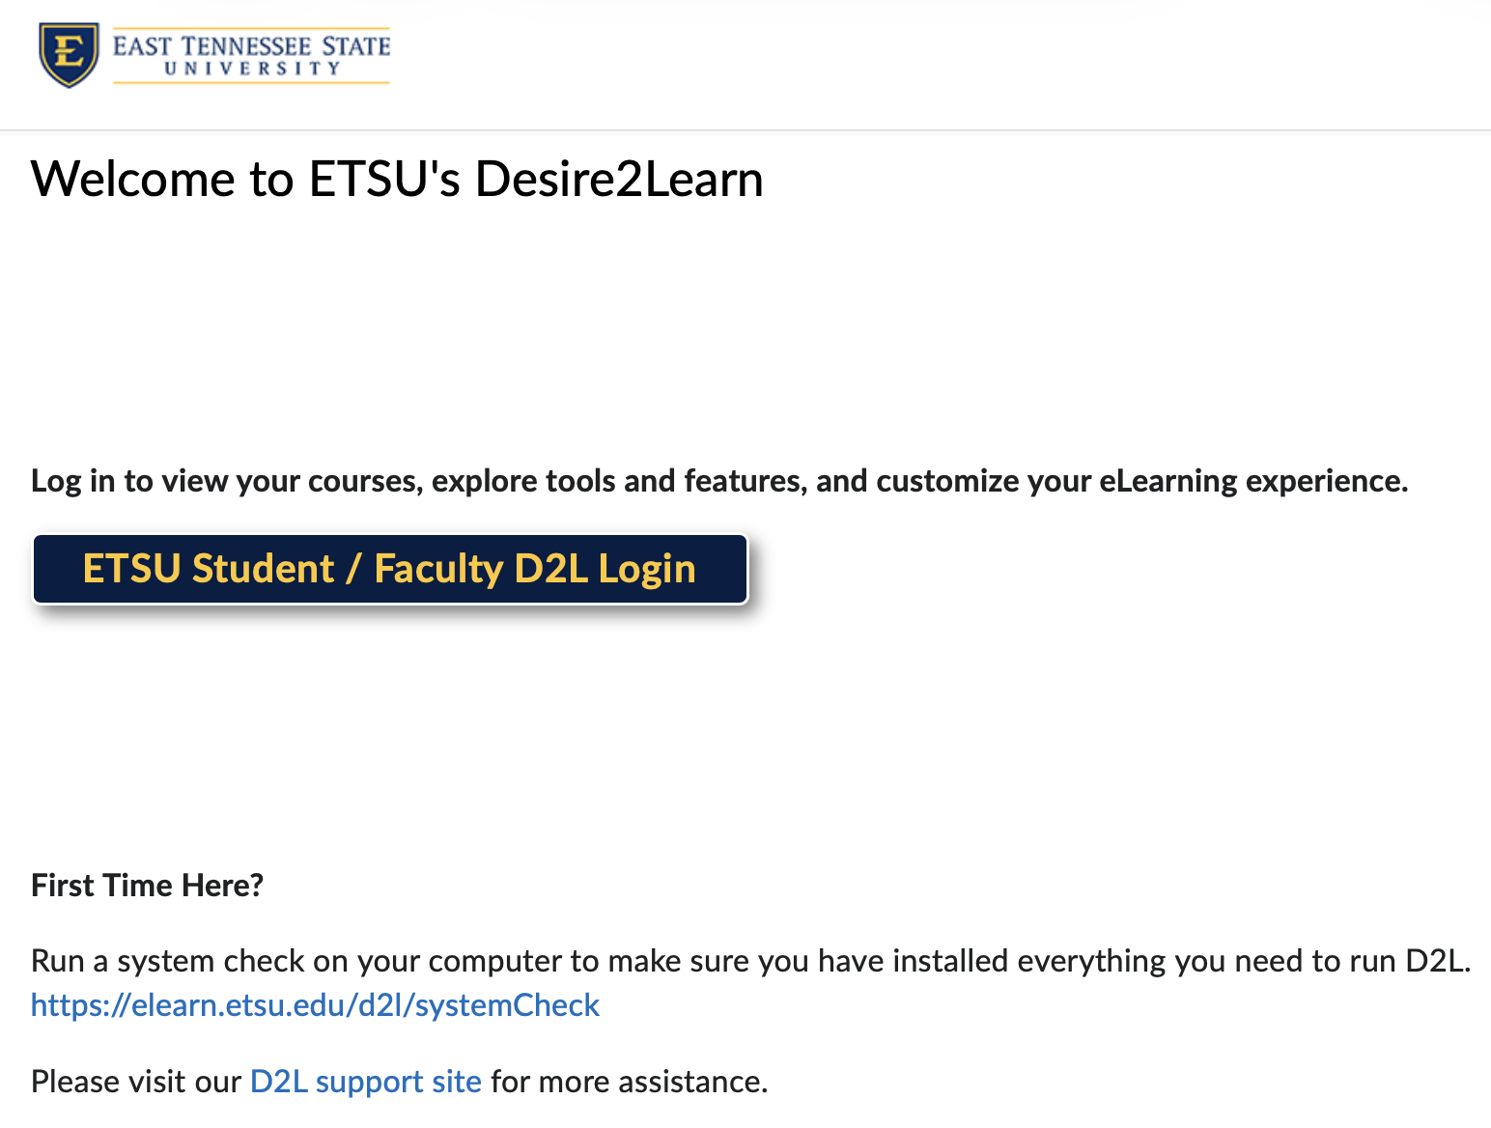Open the ETSU Student / Faculty D2L Login
Screen dimensions: 1491x1128
click(389, 569)
